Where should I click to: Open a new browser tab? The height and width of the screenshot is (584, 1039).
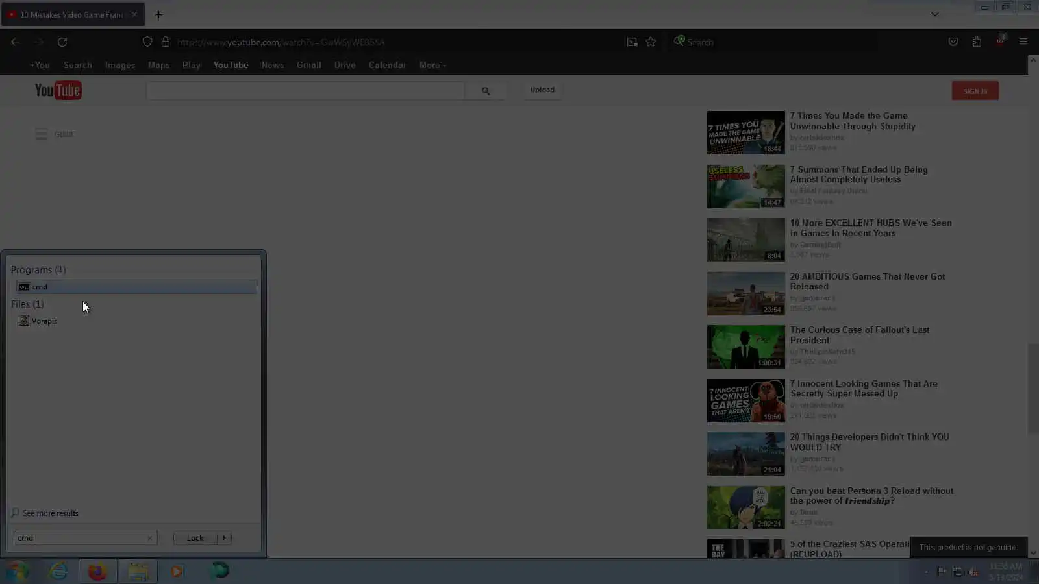click(x=158, y=14)
